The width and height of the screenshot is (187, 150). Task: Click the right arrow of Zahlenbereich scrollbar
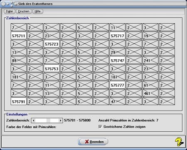pos(60,121)
